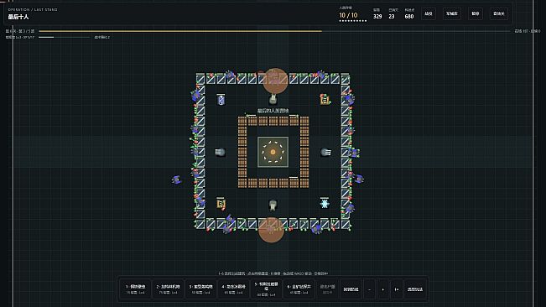Viewport: 546px width, 307px height.
Task: Click the plus button in the bottom bar
Action: tap(383, 289)
